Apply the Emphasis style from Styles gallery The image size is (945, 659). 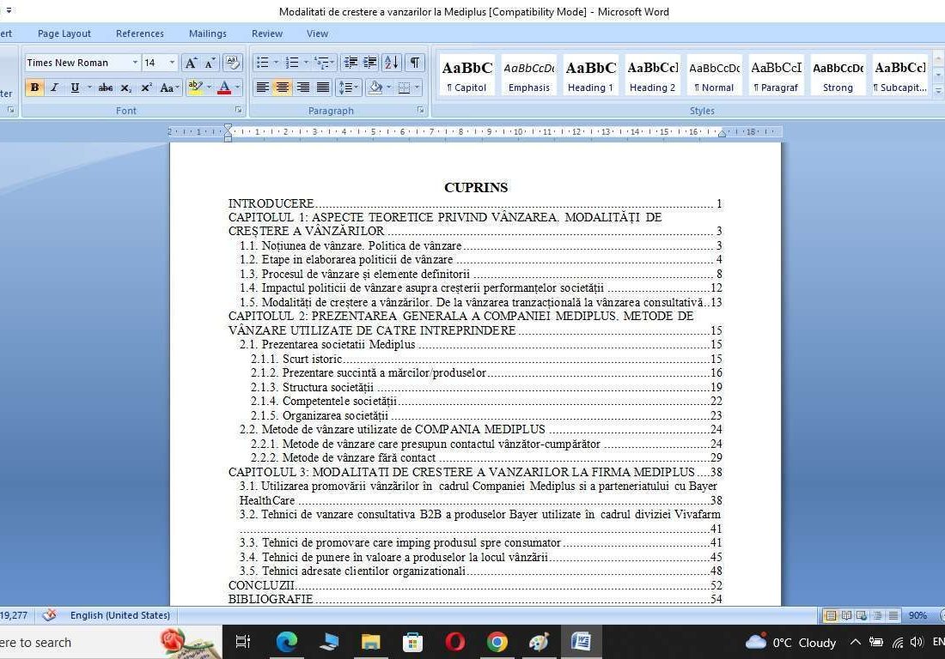pyautogui.click(x=528, y=76)
